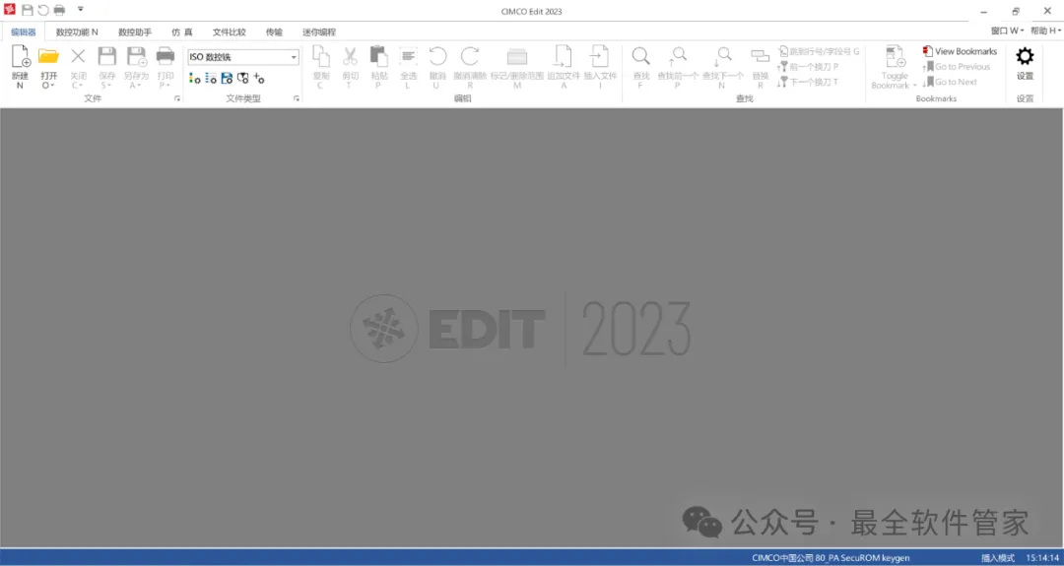
Task: Click the list-with-gear icon under file type
Action: [211, 79]
